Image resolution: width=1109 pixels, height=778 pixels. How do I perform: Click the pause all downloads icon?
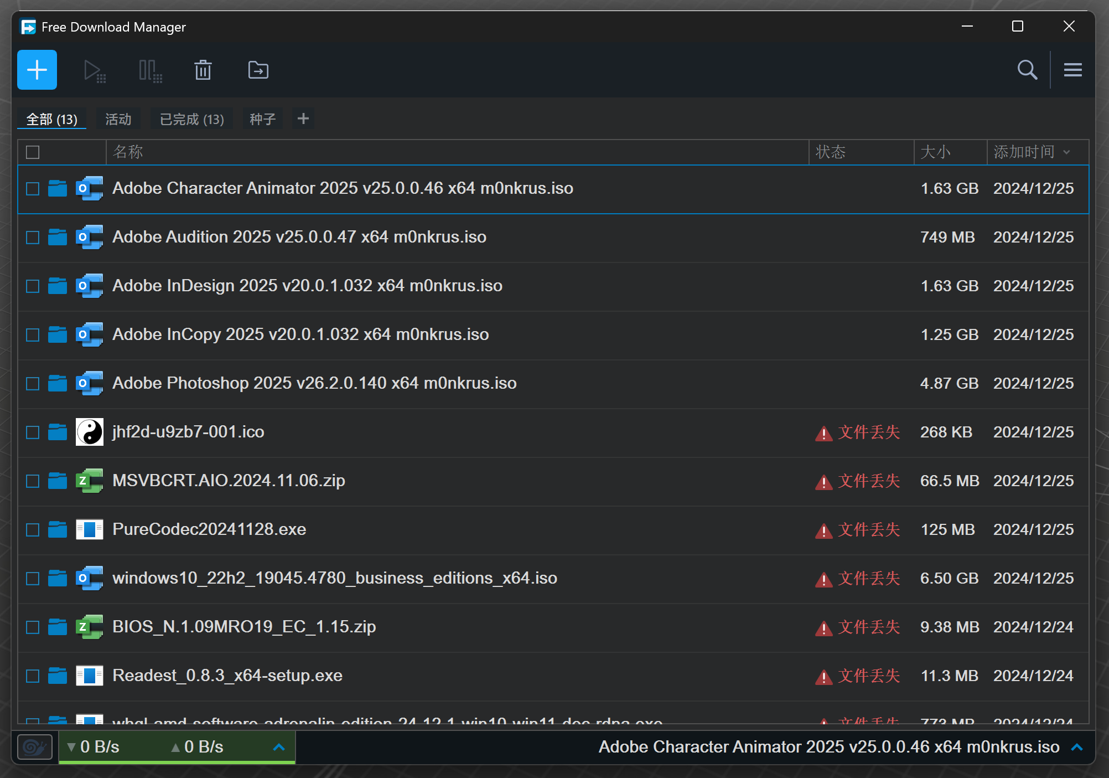[149, 71]
